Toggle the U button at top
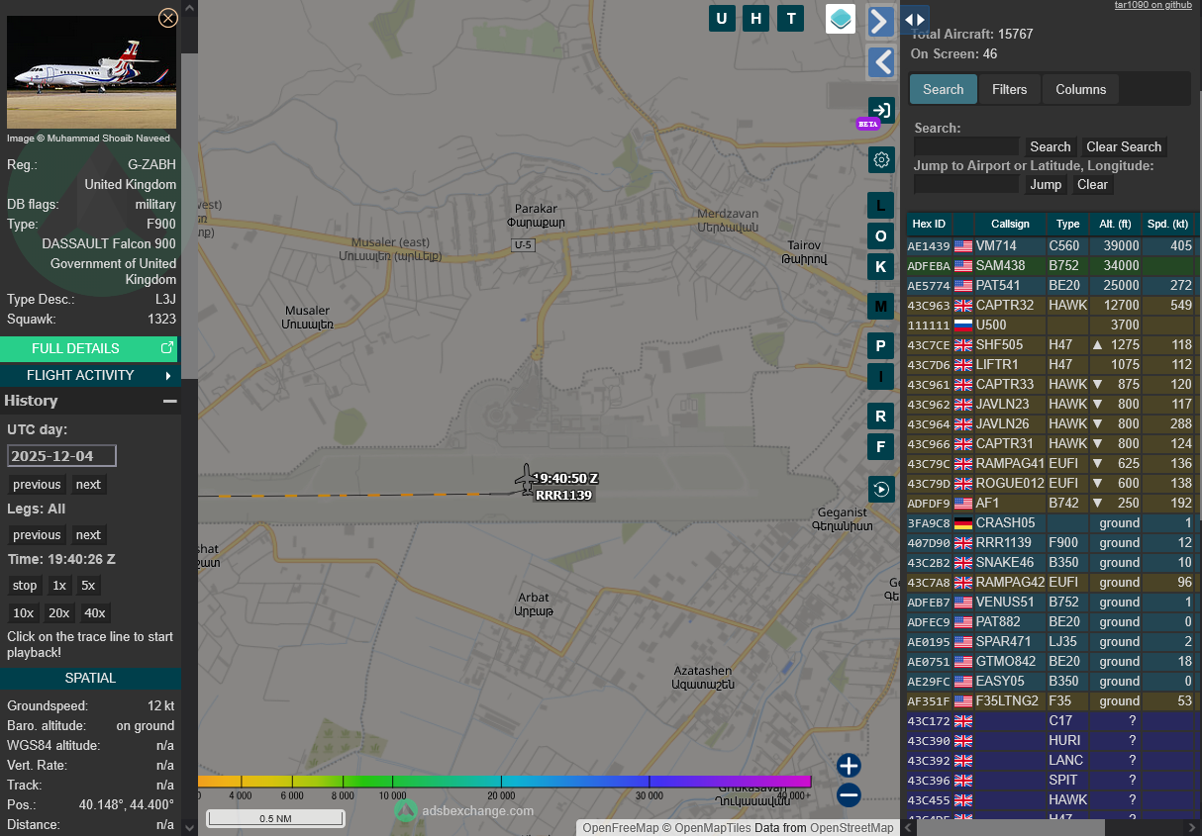This screenshot has width=1202, height=836. (x=723, y=19)
